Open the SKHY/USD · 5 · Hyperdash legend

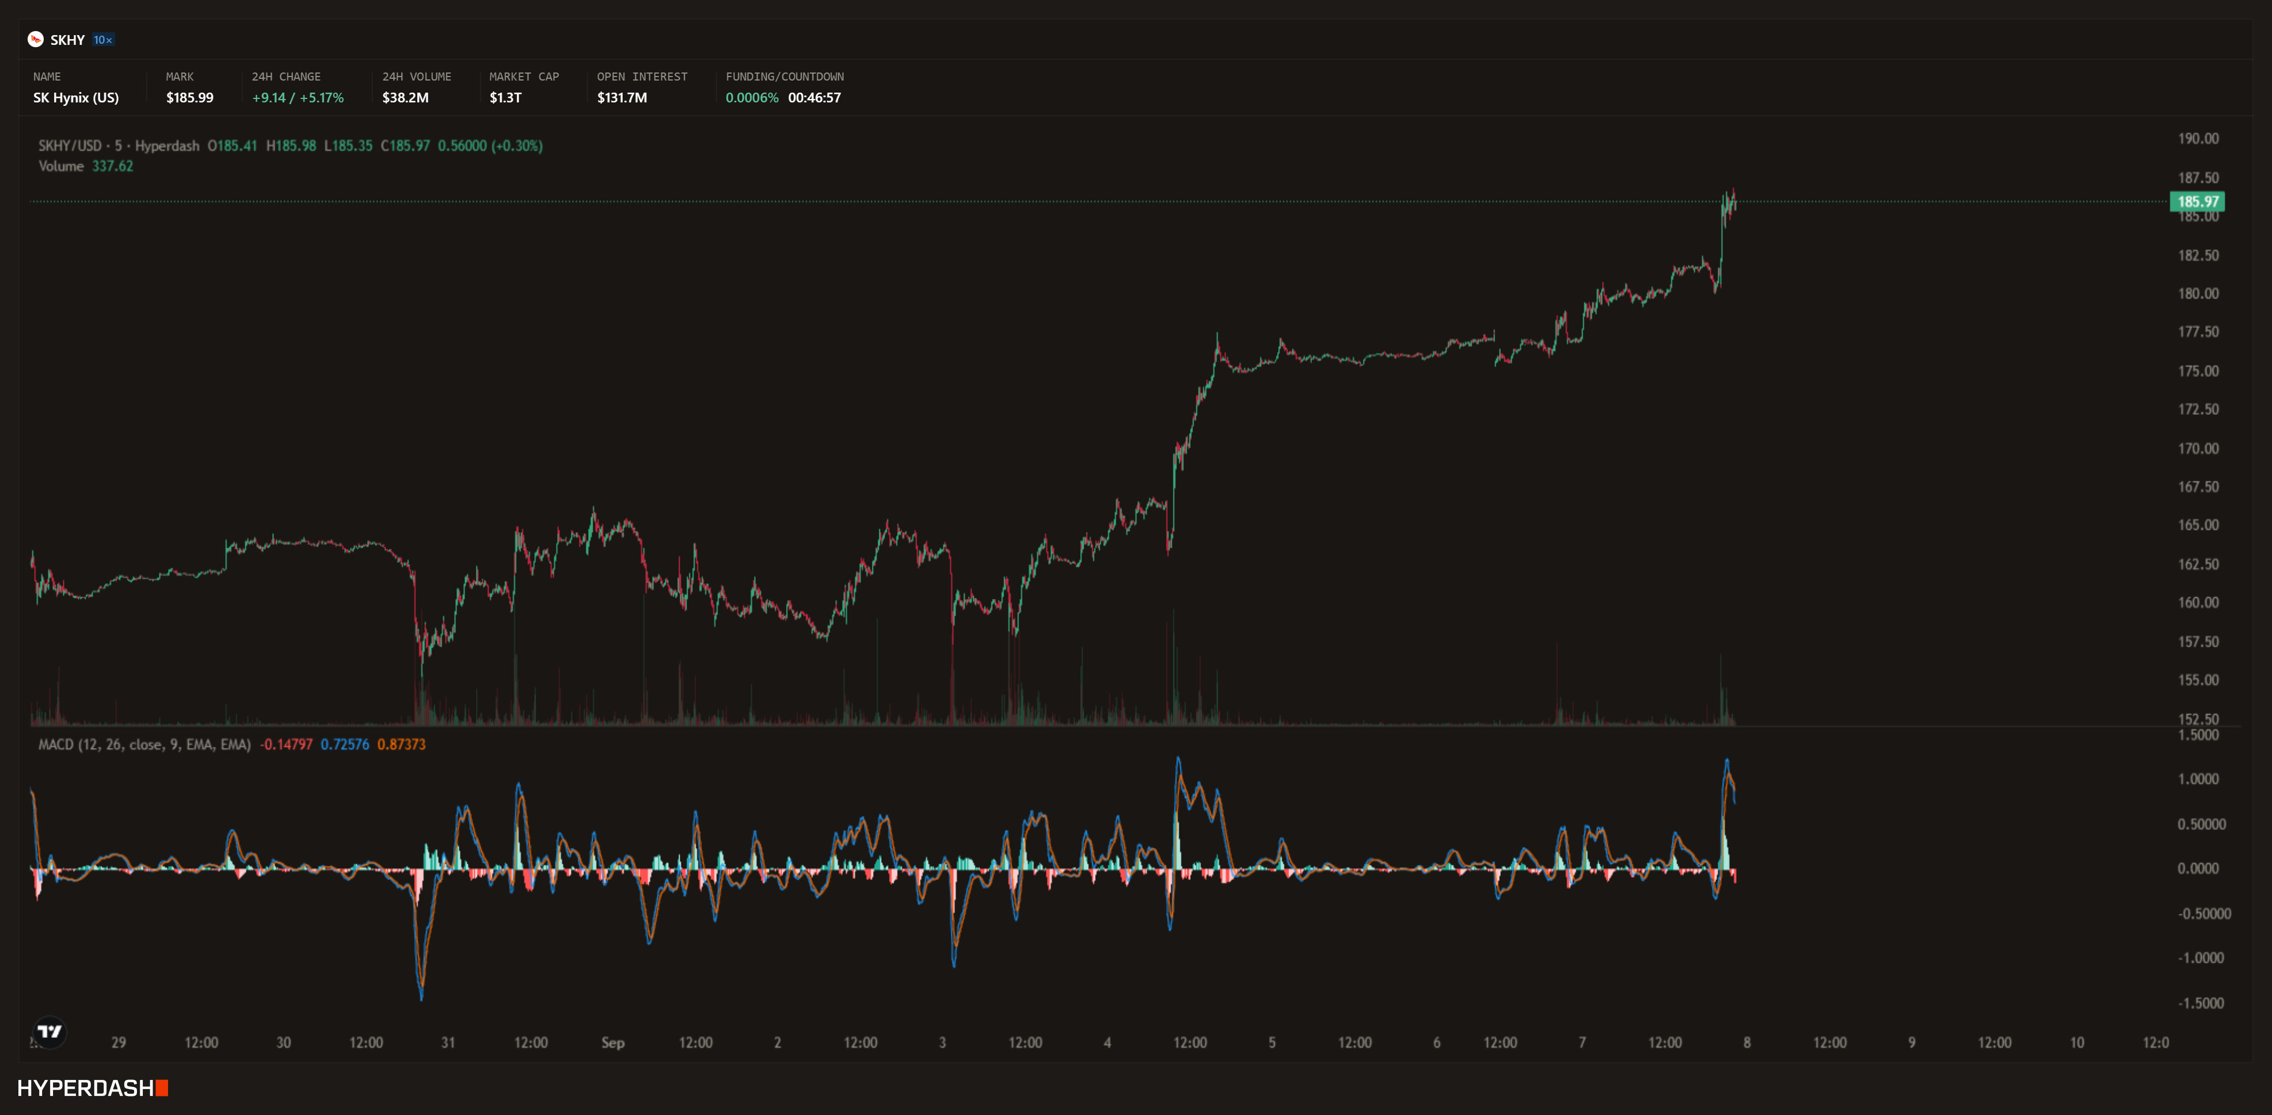click(118, 146)
